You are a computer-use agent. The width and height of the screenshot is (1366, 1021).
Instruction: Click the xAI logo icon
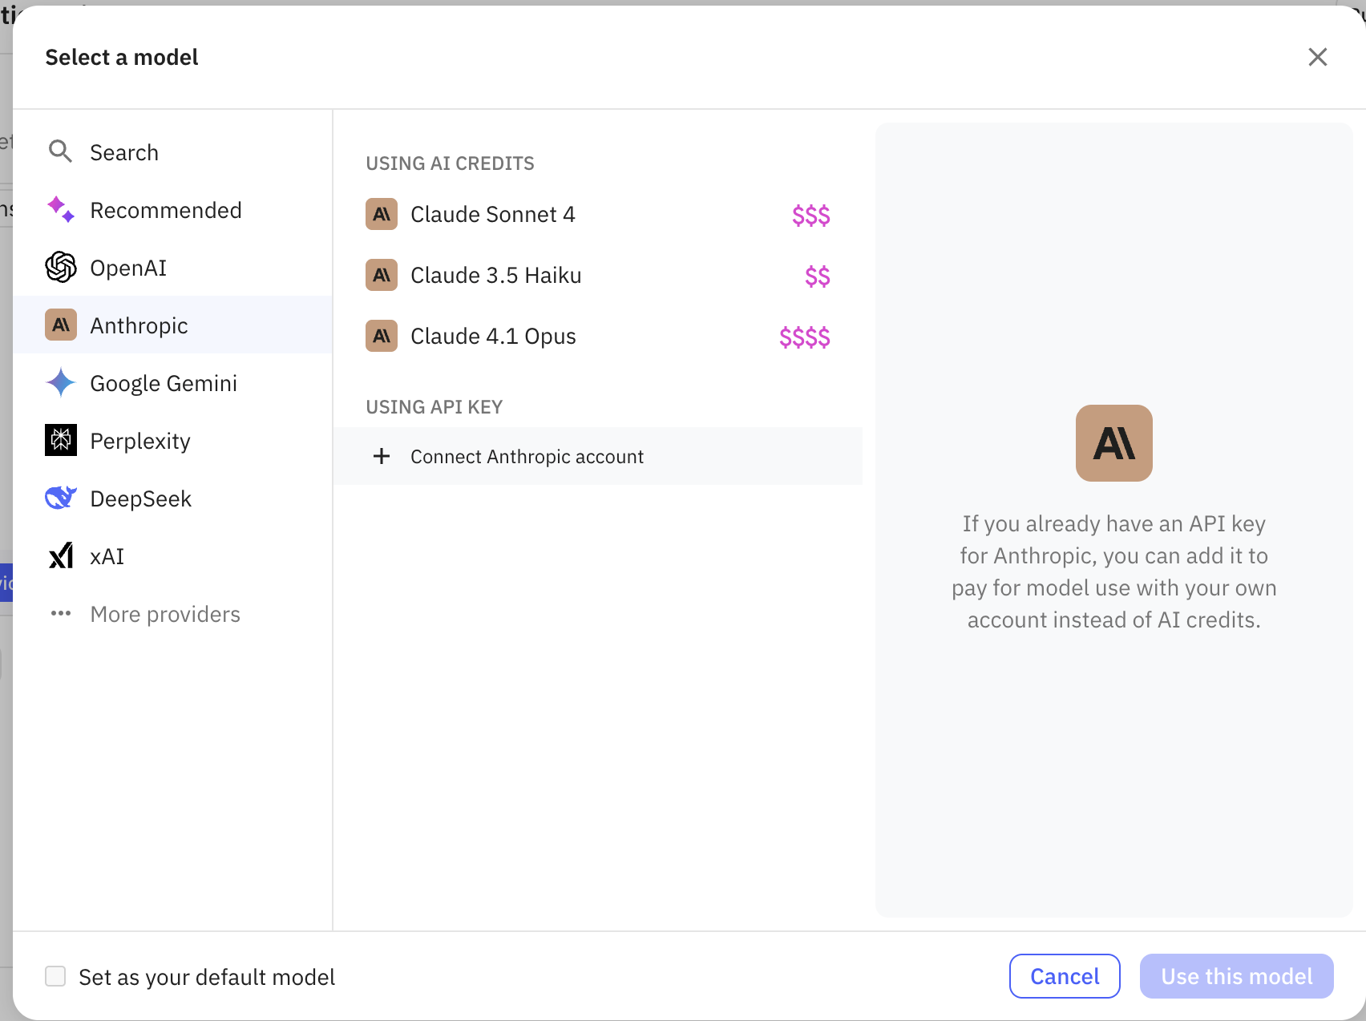(60, 555)
